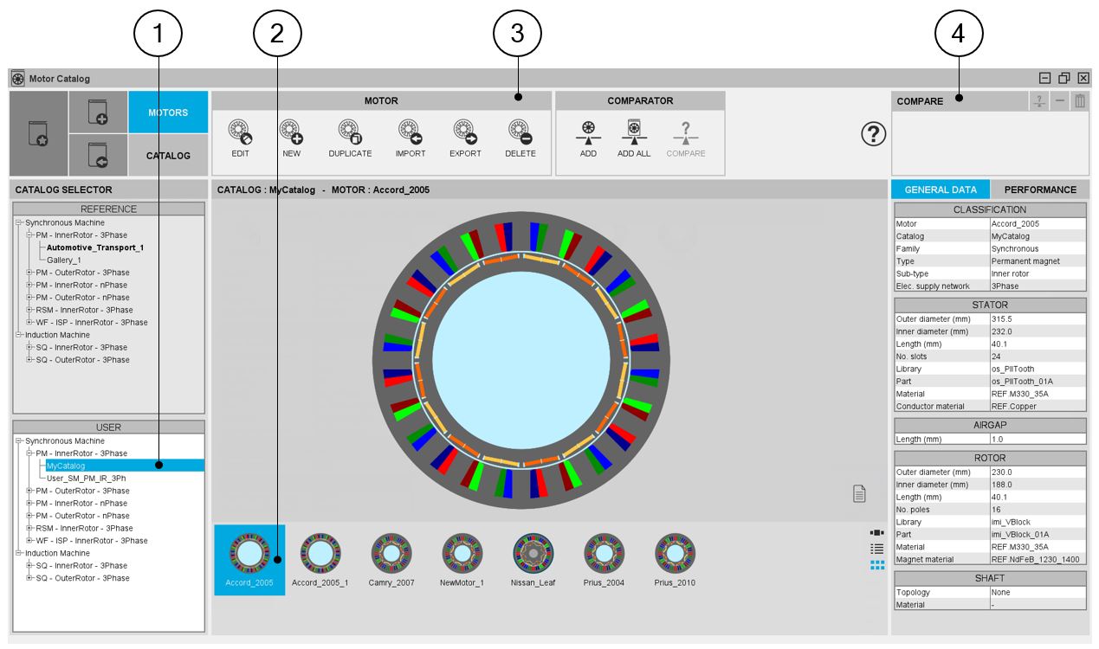Click the EDIT motor icon
1099x649 pixels.
(x=240, y=132)
